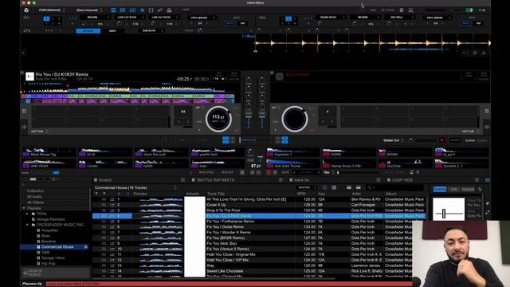Toggle the green power switch top right
This screenshot has height=287, width=510.
click(469, 10)
